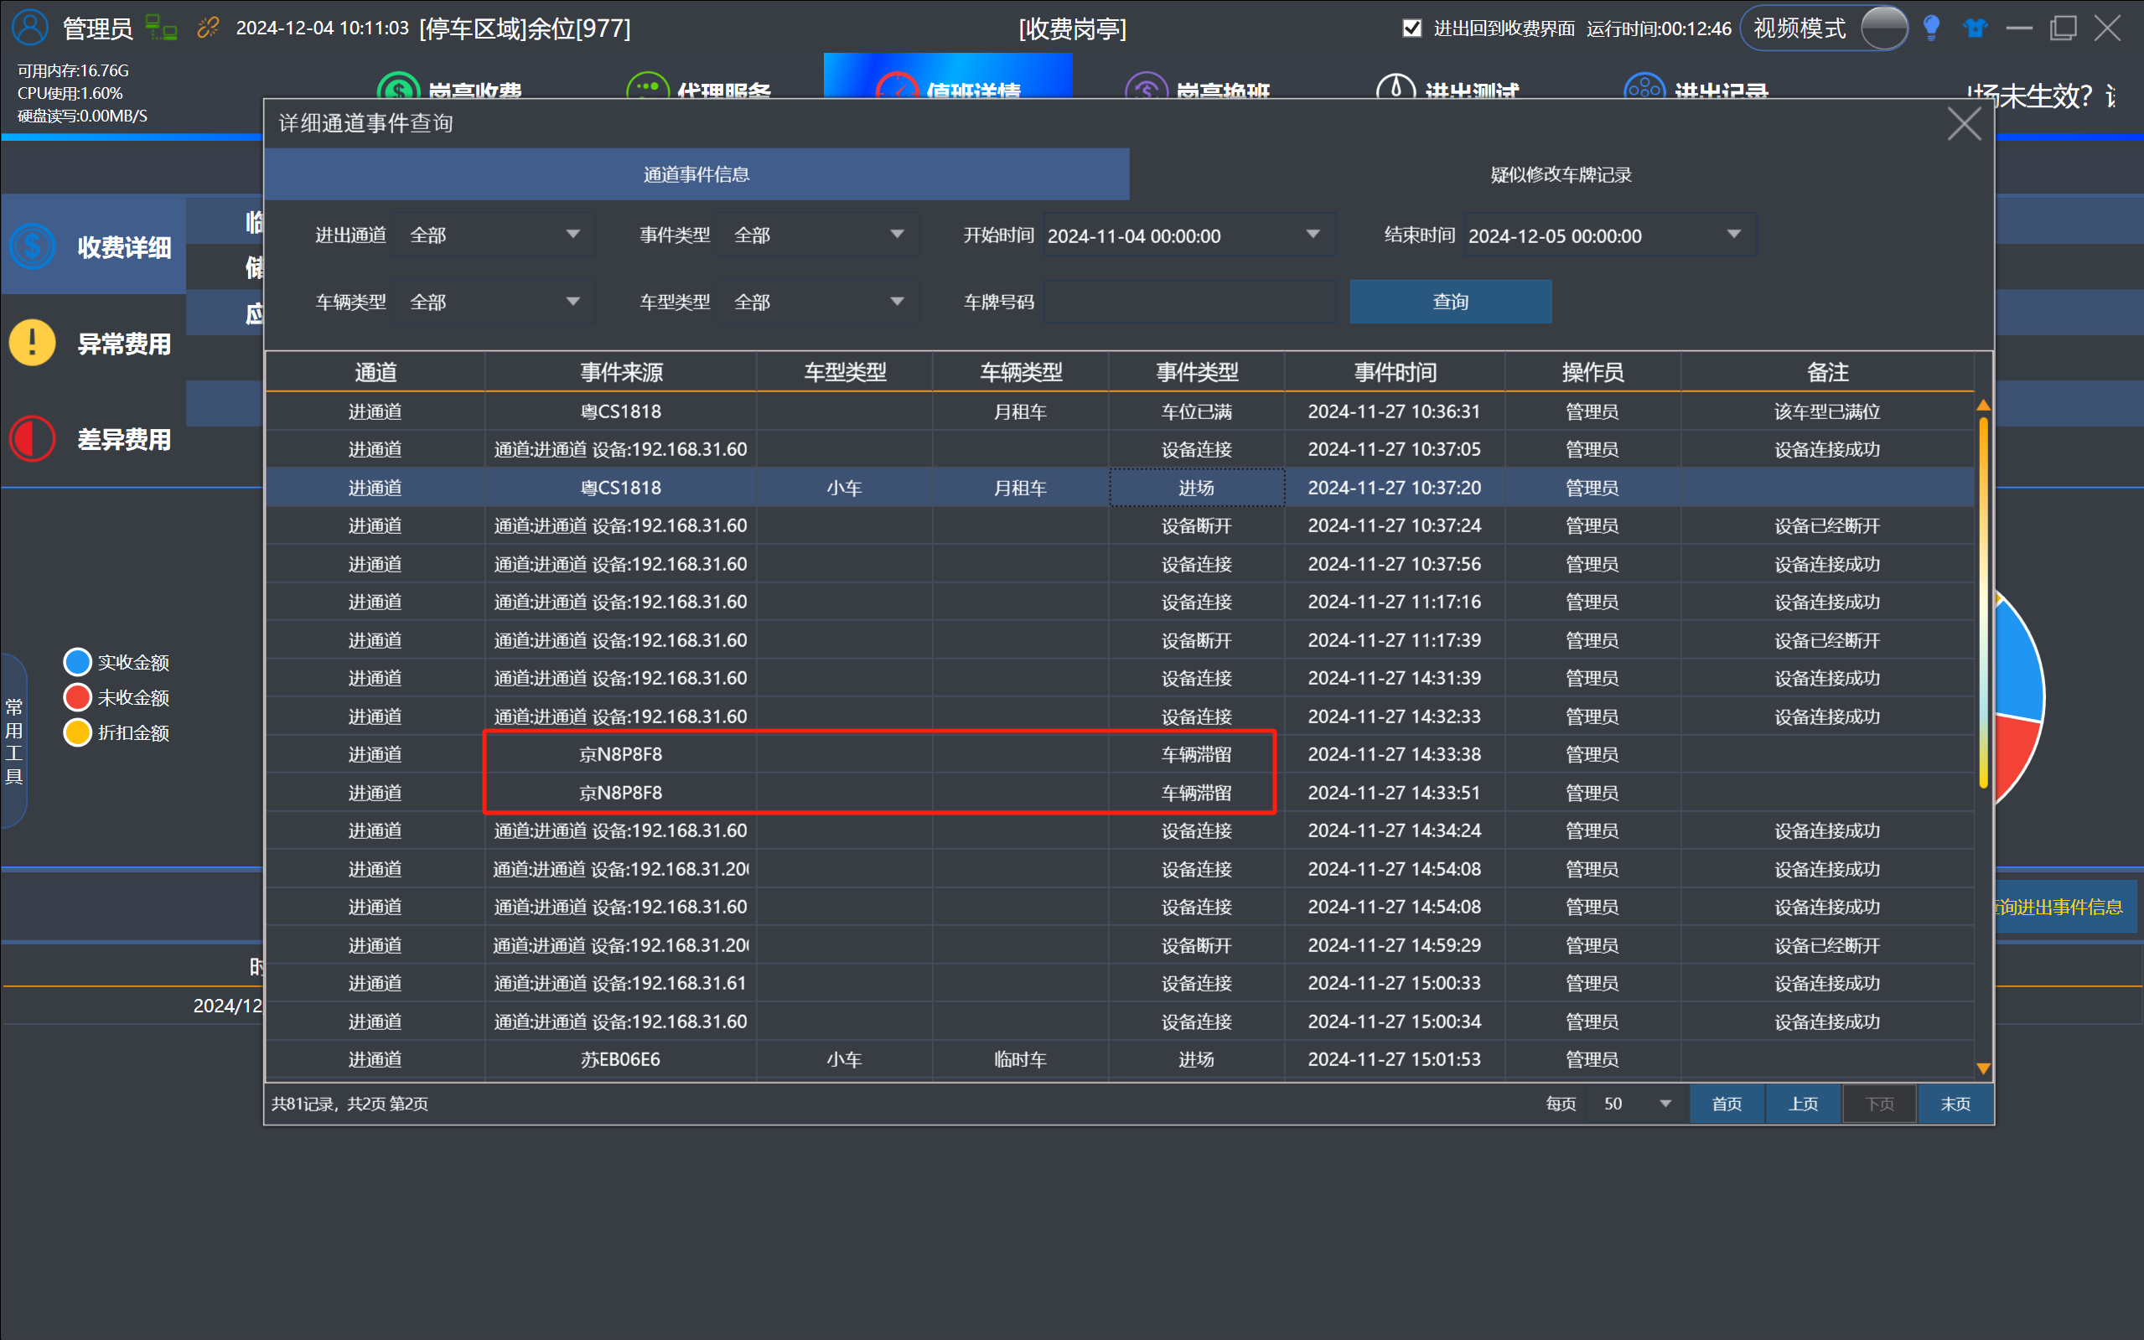The height and width of the screenshot is (1340, 2144).
Task: Open the 每页 50 page size dropdown
Action: pos(1638,1105)
